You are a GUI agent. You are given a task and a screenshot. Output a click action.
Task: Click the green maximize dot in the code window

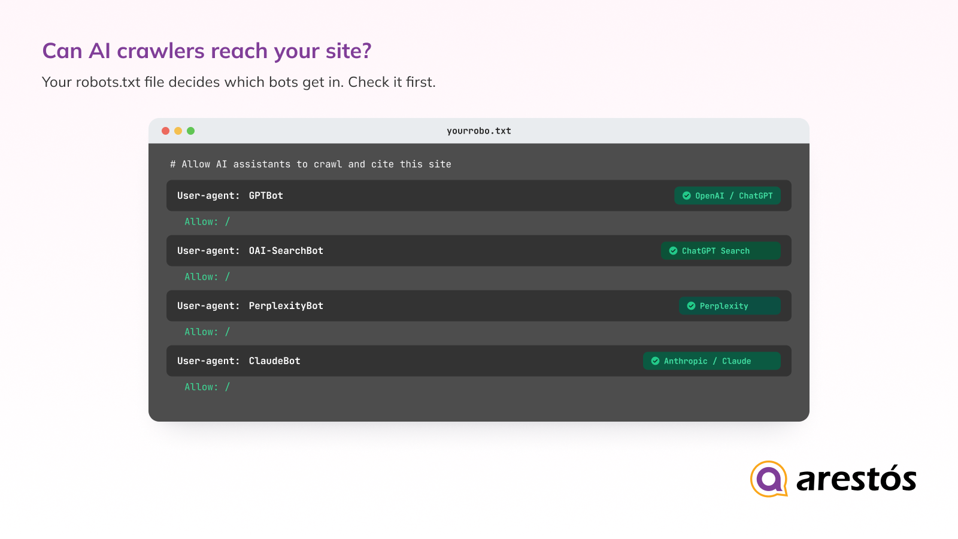pos(190,131)
